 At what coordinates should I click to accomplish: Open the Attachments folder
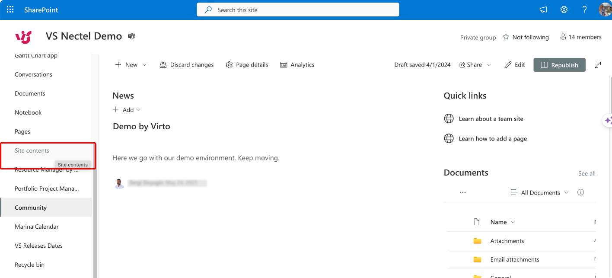click(507, 241)
